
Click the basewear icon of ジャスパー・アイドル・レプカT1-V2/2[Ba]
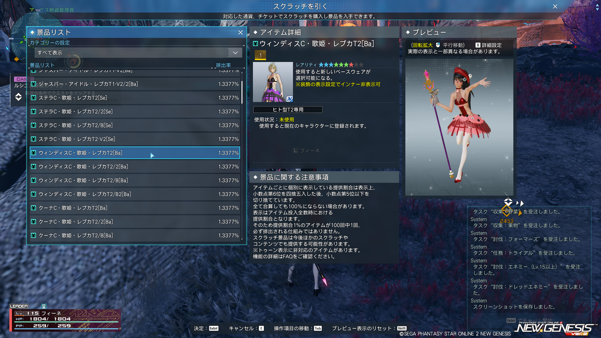pyautogui.click(x=34, y=84)
